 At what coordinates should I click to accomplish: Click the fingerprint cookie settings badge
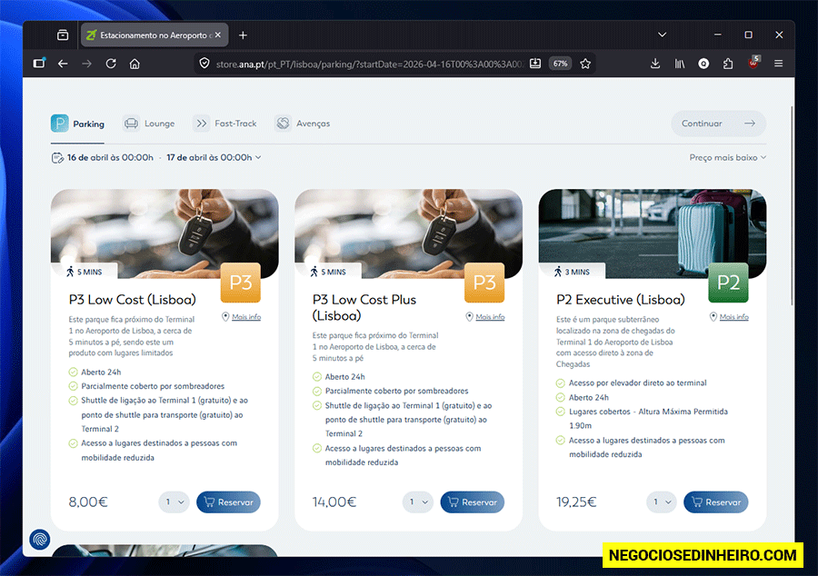tap(40, 539)
